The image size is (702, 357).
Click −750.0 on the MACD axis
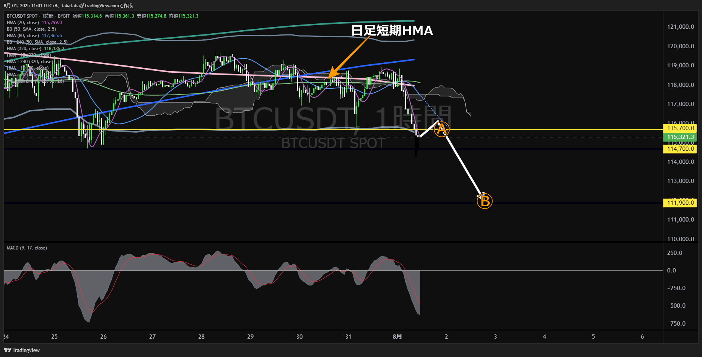coord(676,324)
